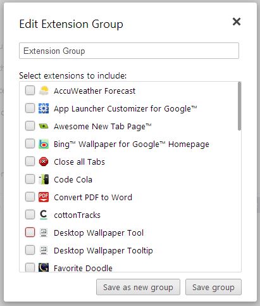
Task: Include Desktop Wallpaper Tooltip via its checkbox
Action: tap(30, 250)
